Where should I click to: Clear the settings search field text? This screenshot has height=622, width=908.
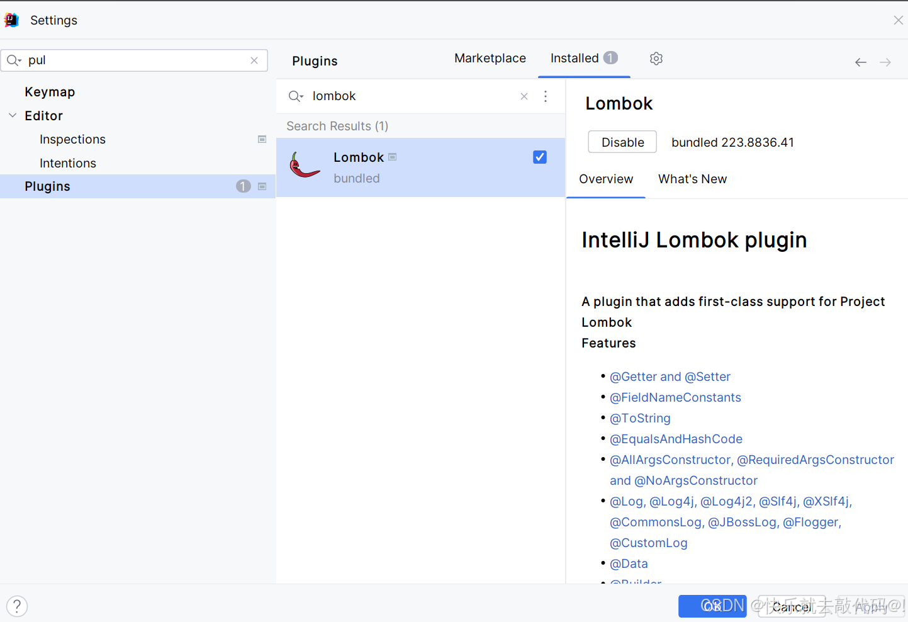(x=254, y=60)
